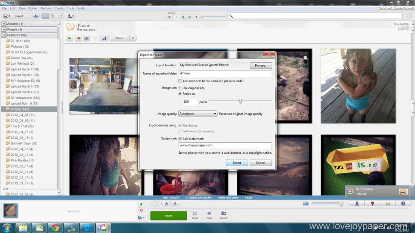The height and width of the screenshot is (233, 415).
Task: Click the Share button in folder header
Action: (120, 38)
